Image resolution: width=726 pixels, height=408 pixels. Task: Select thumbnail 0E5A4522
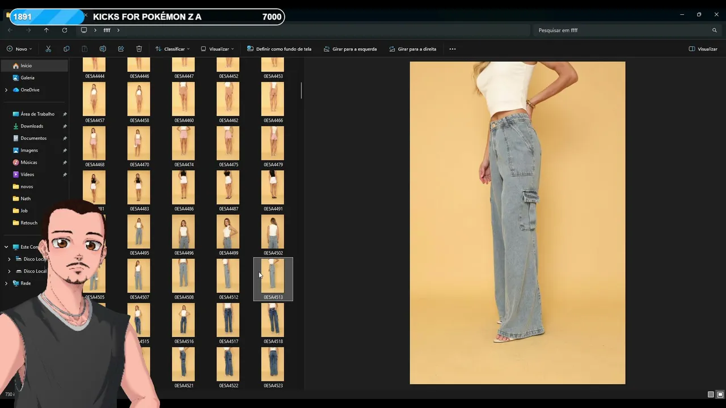(x=228, y=364)
